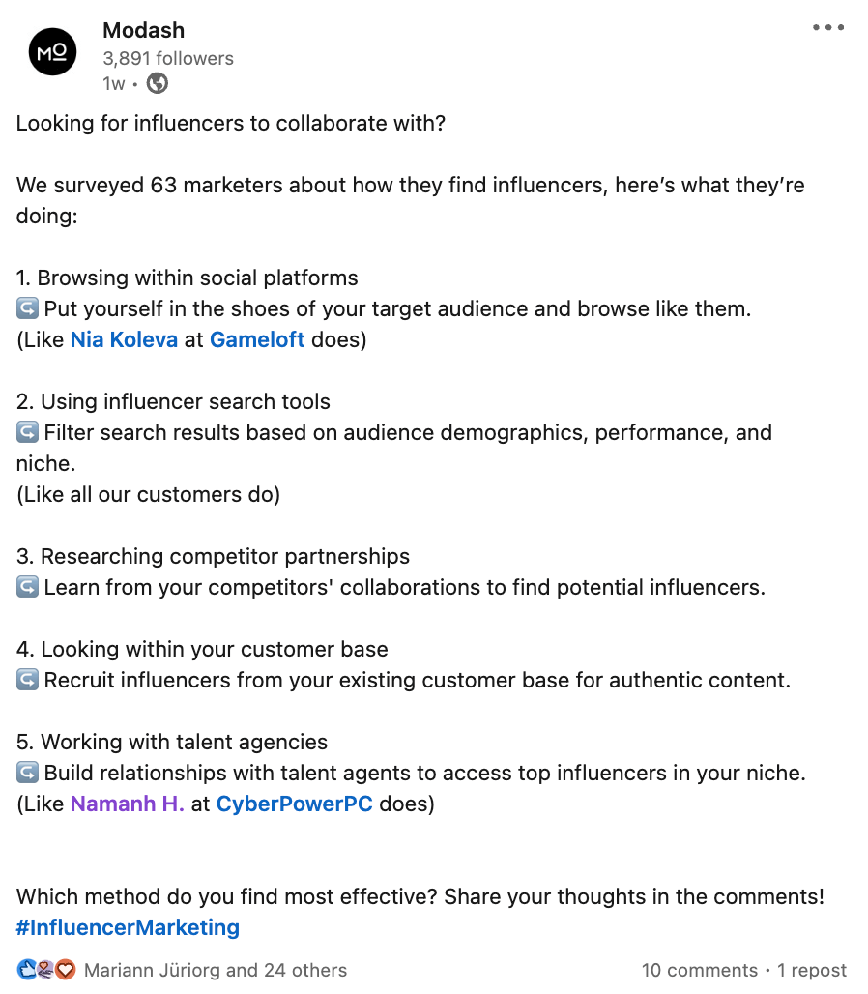868x994 pixels.
Task: Open the Gameloft company link
Action: point(257,339)
